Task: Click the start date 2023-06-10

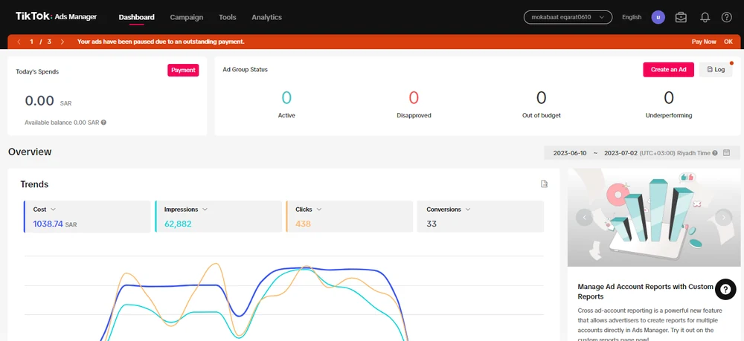Action: coord(570,153)
